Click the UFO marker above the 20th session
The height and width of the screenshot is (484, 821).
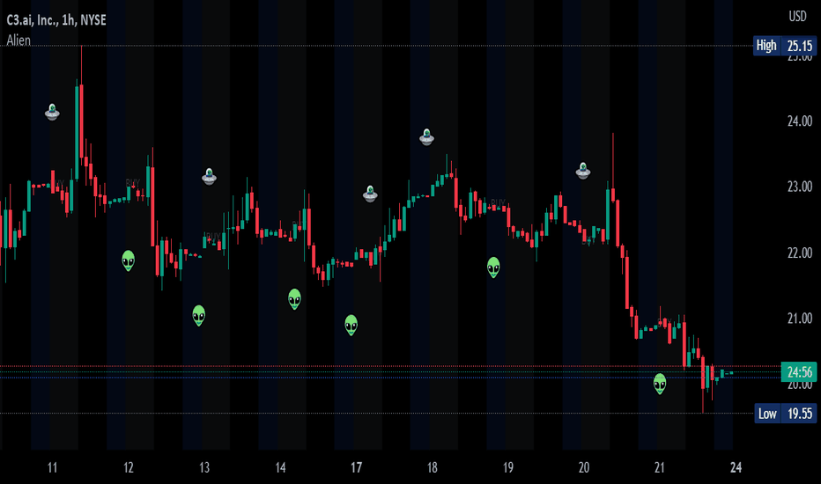583,171
